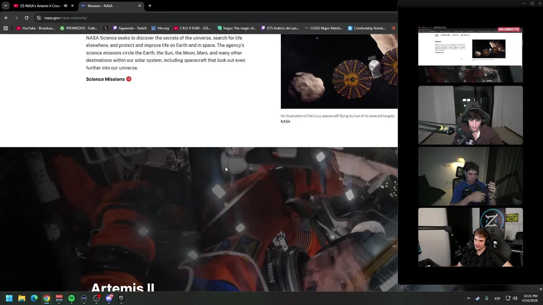This screenshot has width=543, height=305.
Task: Reload the NASA missions page
Action: tap(26, 18)
